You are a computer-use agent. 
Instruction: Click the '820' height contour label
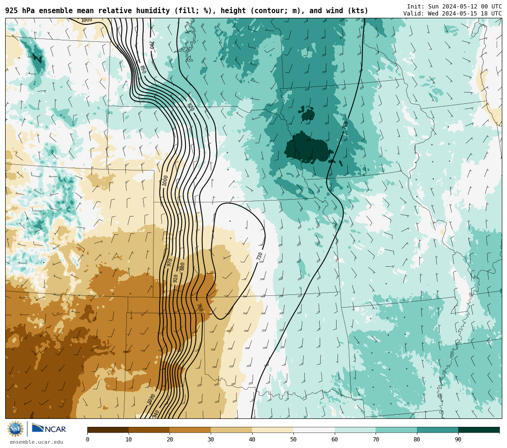[191, 108]
